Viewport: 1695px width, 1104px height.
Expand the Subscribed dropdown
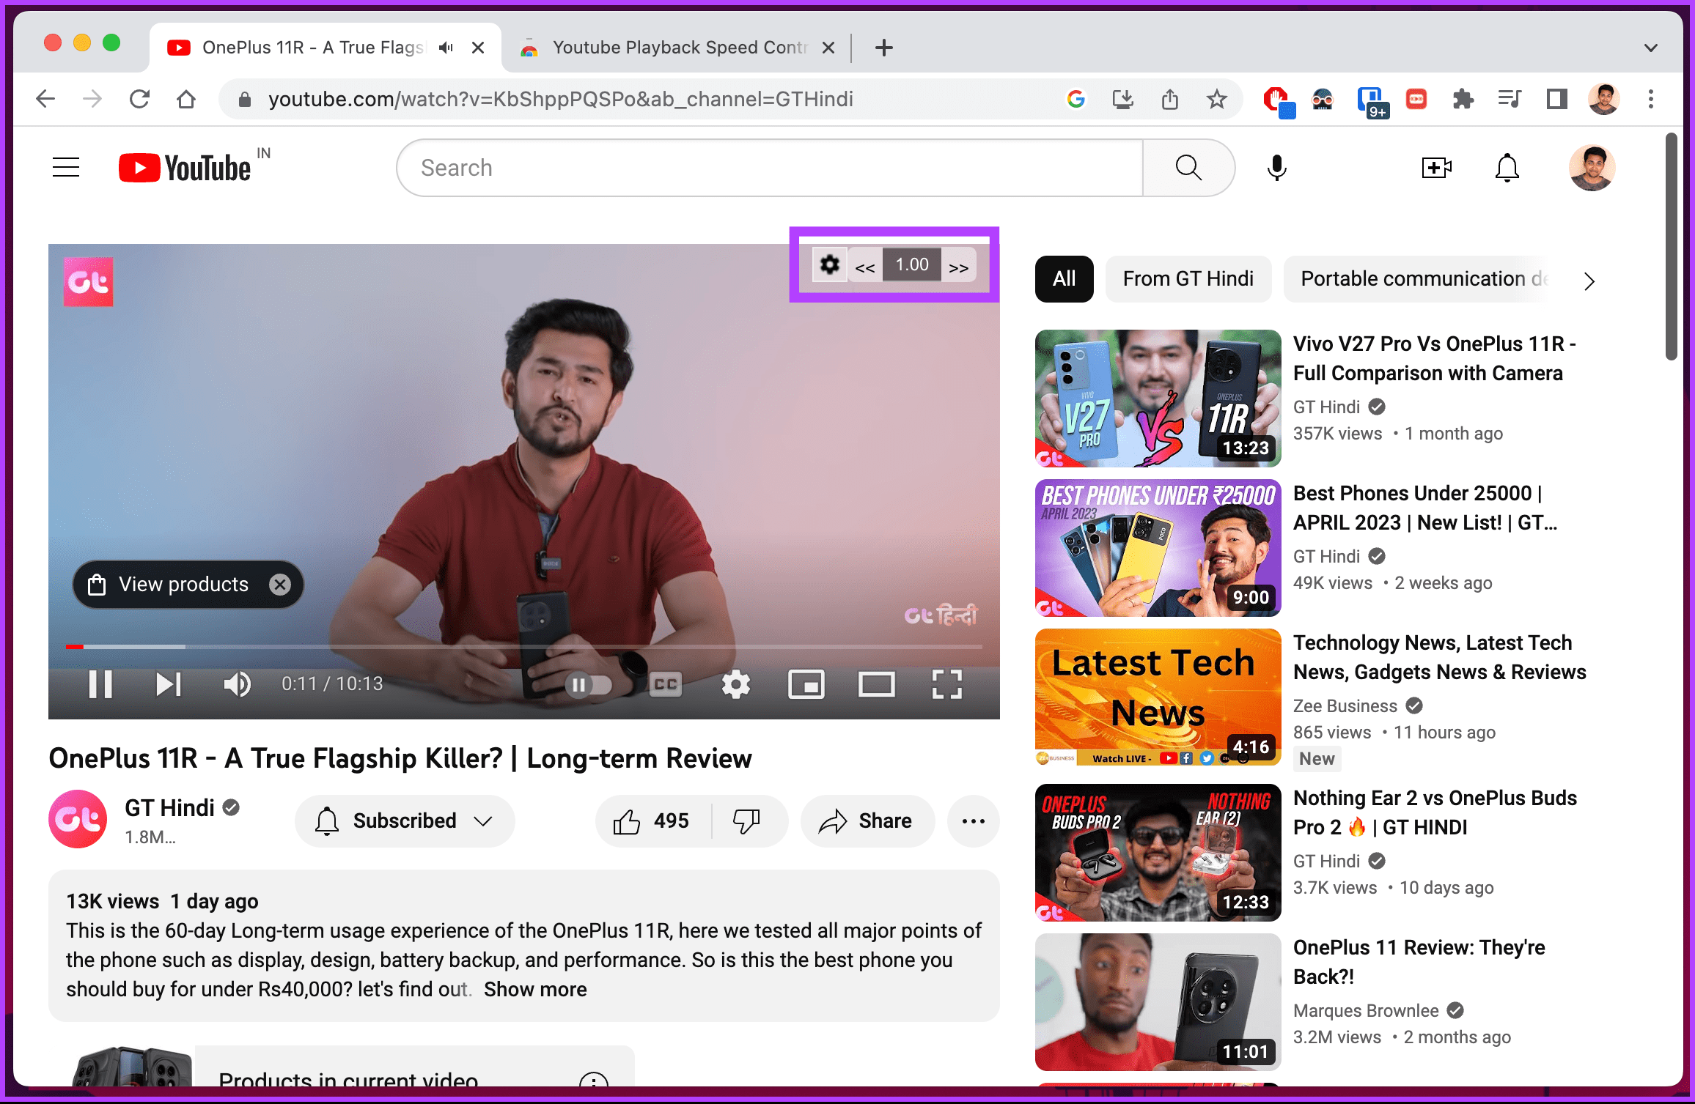(x=405, y=820)
